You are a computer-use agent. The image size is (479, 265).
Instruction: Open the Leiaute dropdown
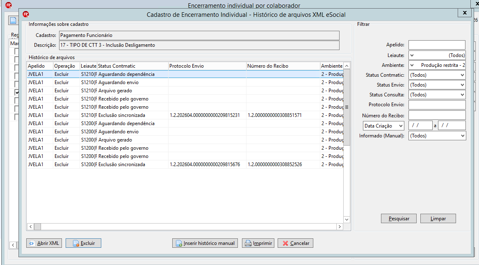[412, 55]
